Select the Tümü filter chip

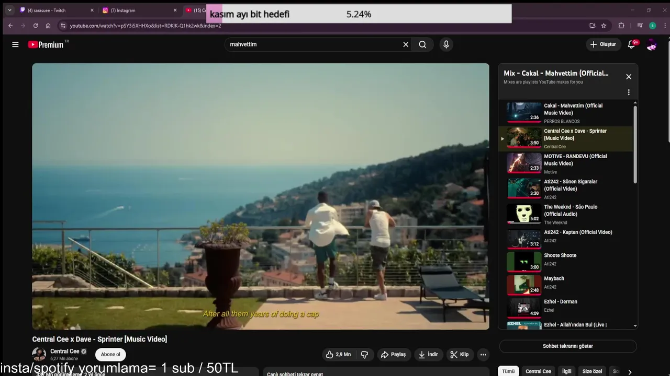[508, 371]
